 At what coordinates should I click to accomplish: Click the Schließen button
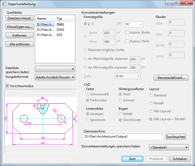[180, 159]
